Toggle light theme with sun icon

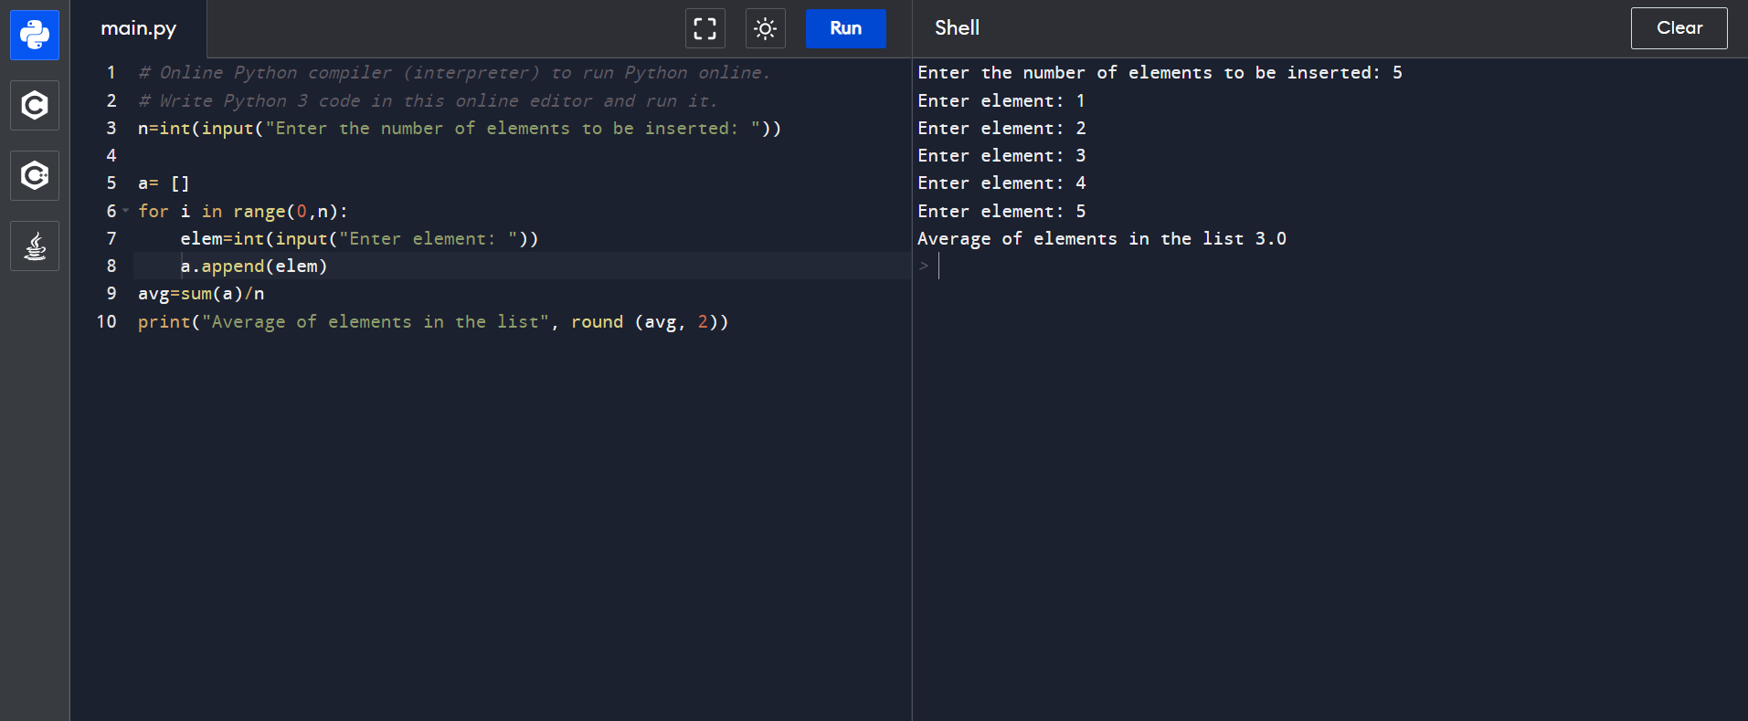pyautogui.click(x=765, y=28)
